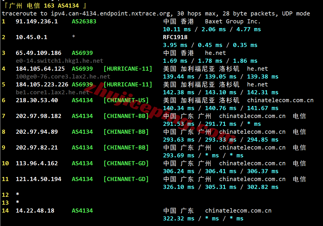Image resolution: width=323 pixels, height=226 pixels.
Task: Click the AS26383 autonomous system label
Action: coord(84,21)
